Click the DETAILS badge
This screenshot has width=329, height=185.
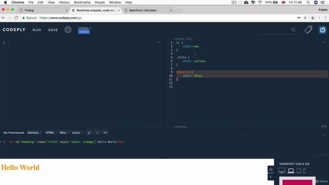84,32
